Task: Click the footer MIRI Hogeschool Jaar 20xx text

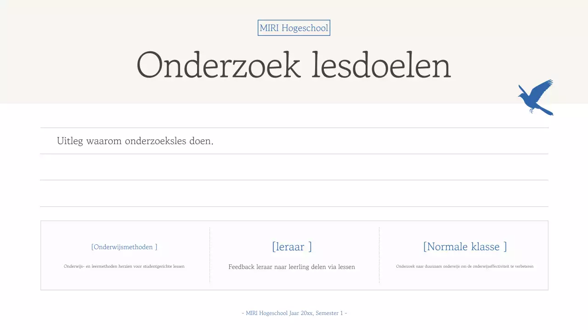Action: (x=294, y=313)
